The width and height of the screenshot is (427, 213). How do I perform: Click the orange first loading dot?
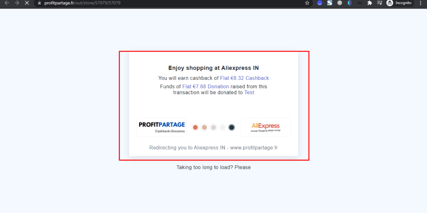pos(195,127)
